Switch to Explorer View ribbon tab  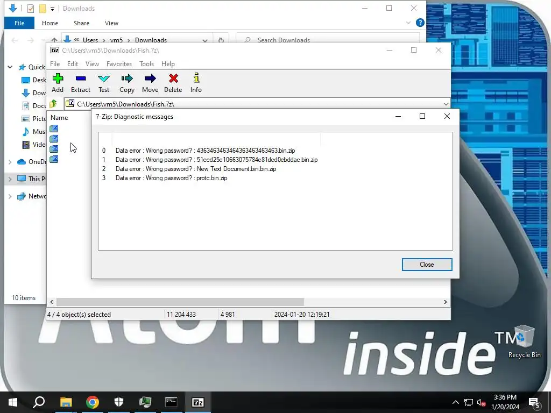(111, 23)
